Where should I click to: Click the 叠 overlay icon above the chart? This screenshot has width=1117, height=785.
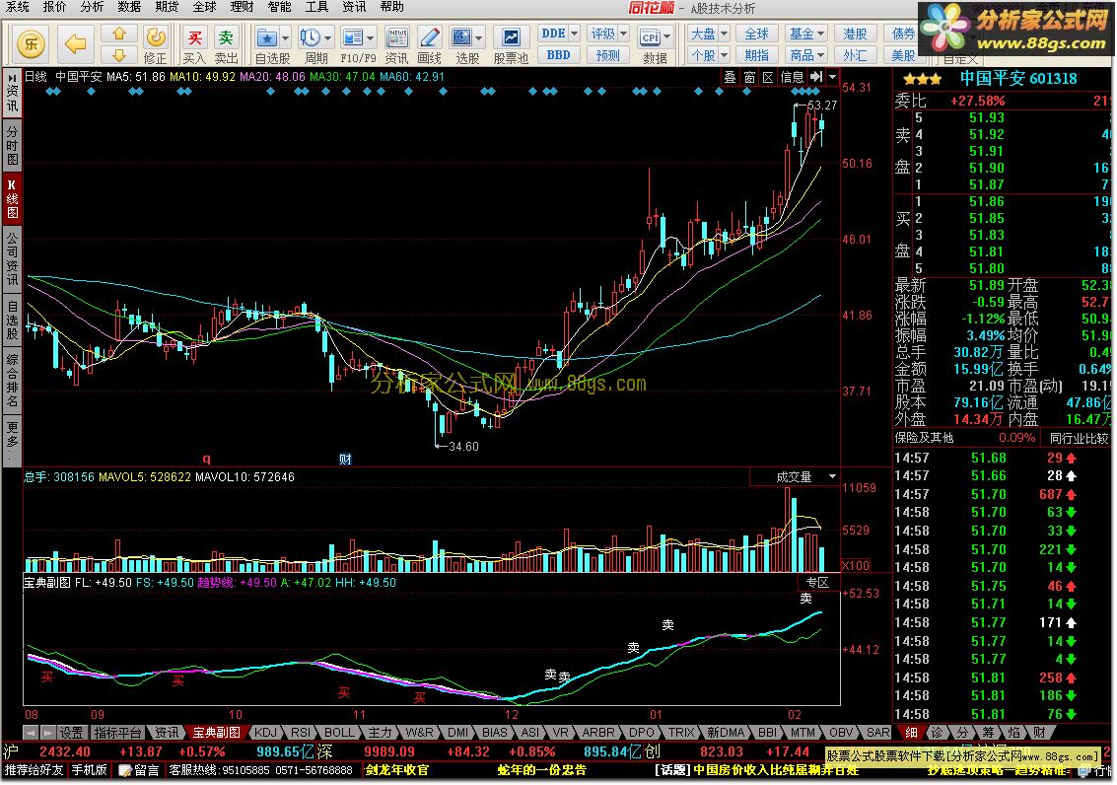pos(731,77)
